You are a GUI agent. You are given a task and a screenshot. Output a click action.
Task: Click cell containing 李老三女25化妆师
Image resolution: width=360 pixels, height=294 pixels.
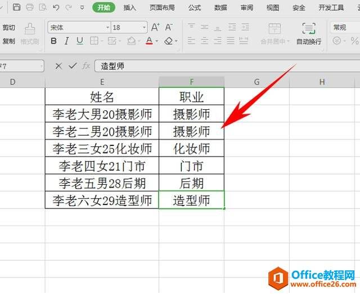pyautogui.click(x=102, y=148)
